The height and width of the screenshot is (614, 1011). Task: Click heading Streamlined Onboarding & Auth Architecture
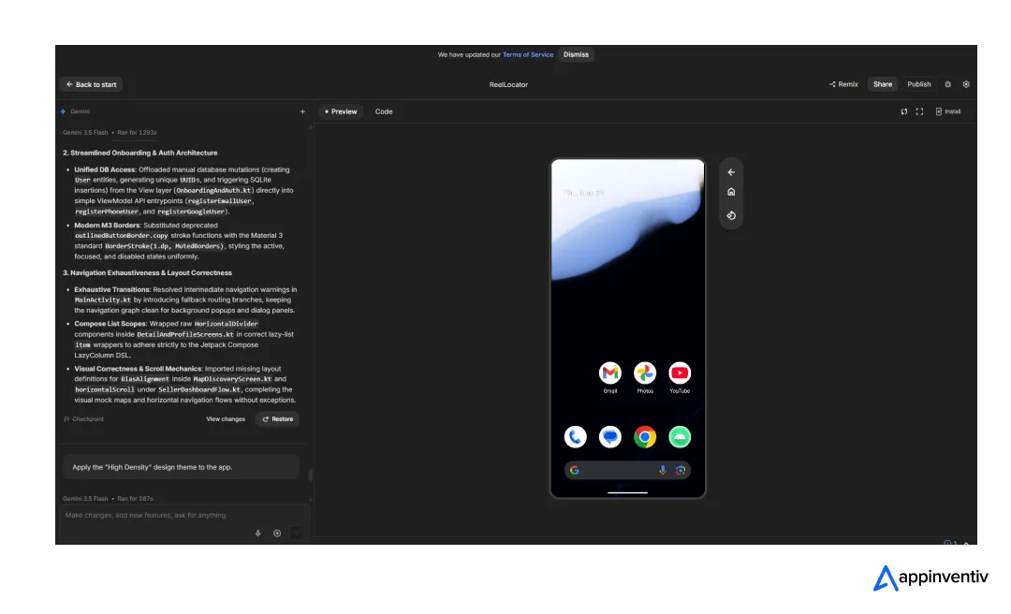[139, 153]
